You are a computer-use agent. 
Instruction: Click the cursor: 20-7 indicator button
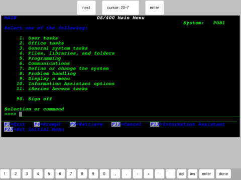pyautogui.click(x=120, y=7)
